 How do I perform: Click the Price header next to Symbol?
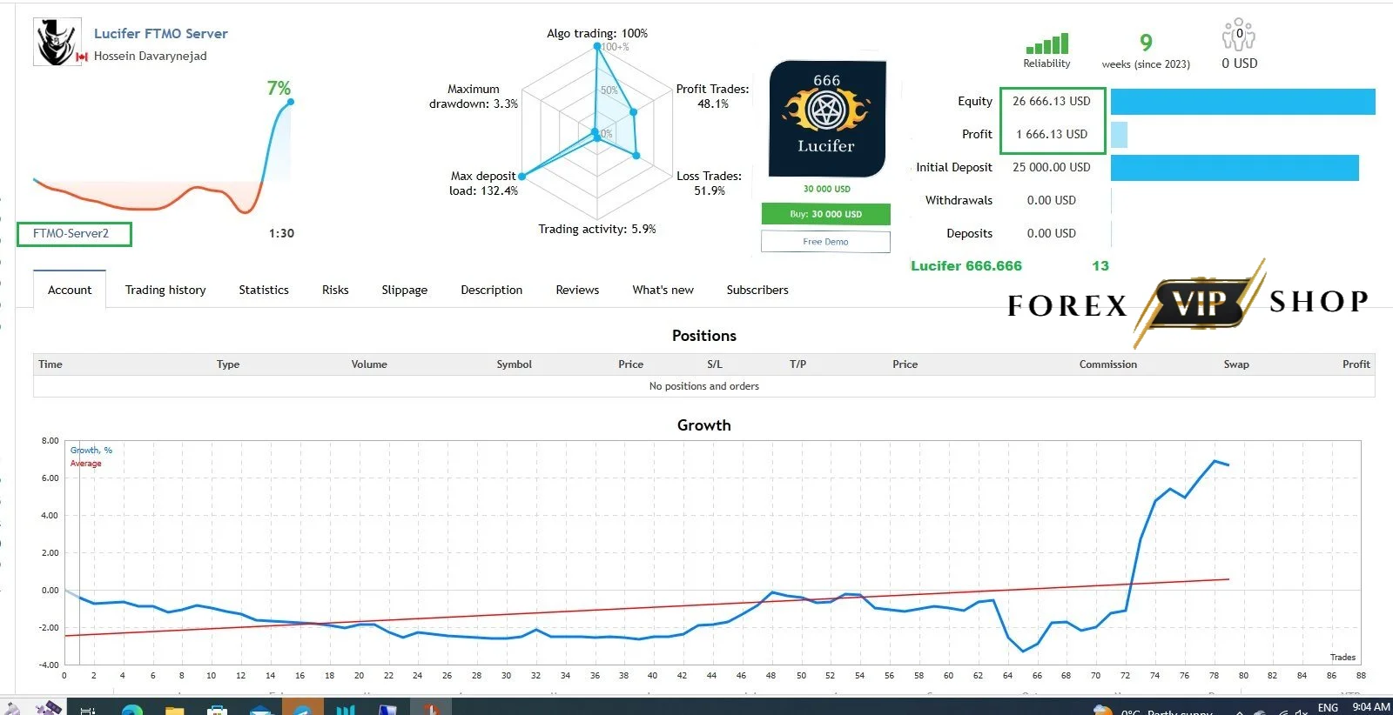click(630, 364)
